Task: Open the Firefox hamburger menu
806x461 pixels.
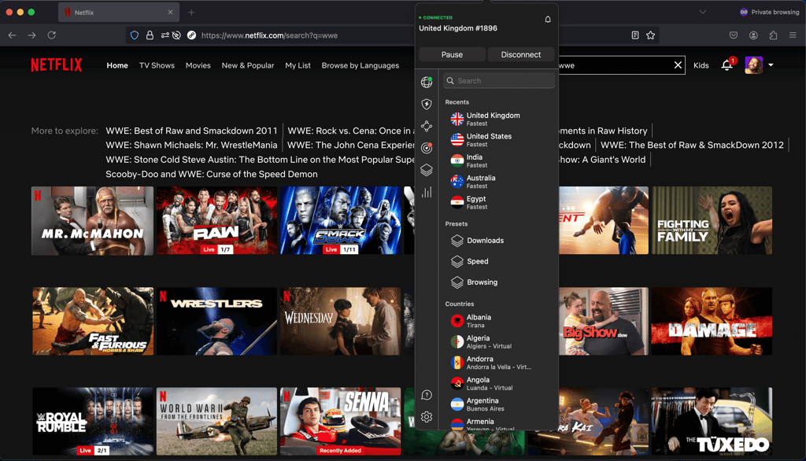Action: click(x=793, y=35)
